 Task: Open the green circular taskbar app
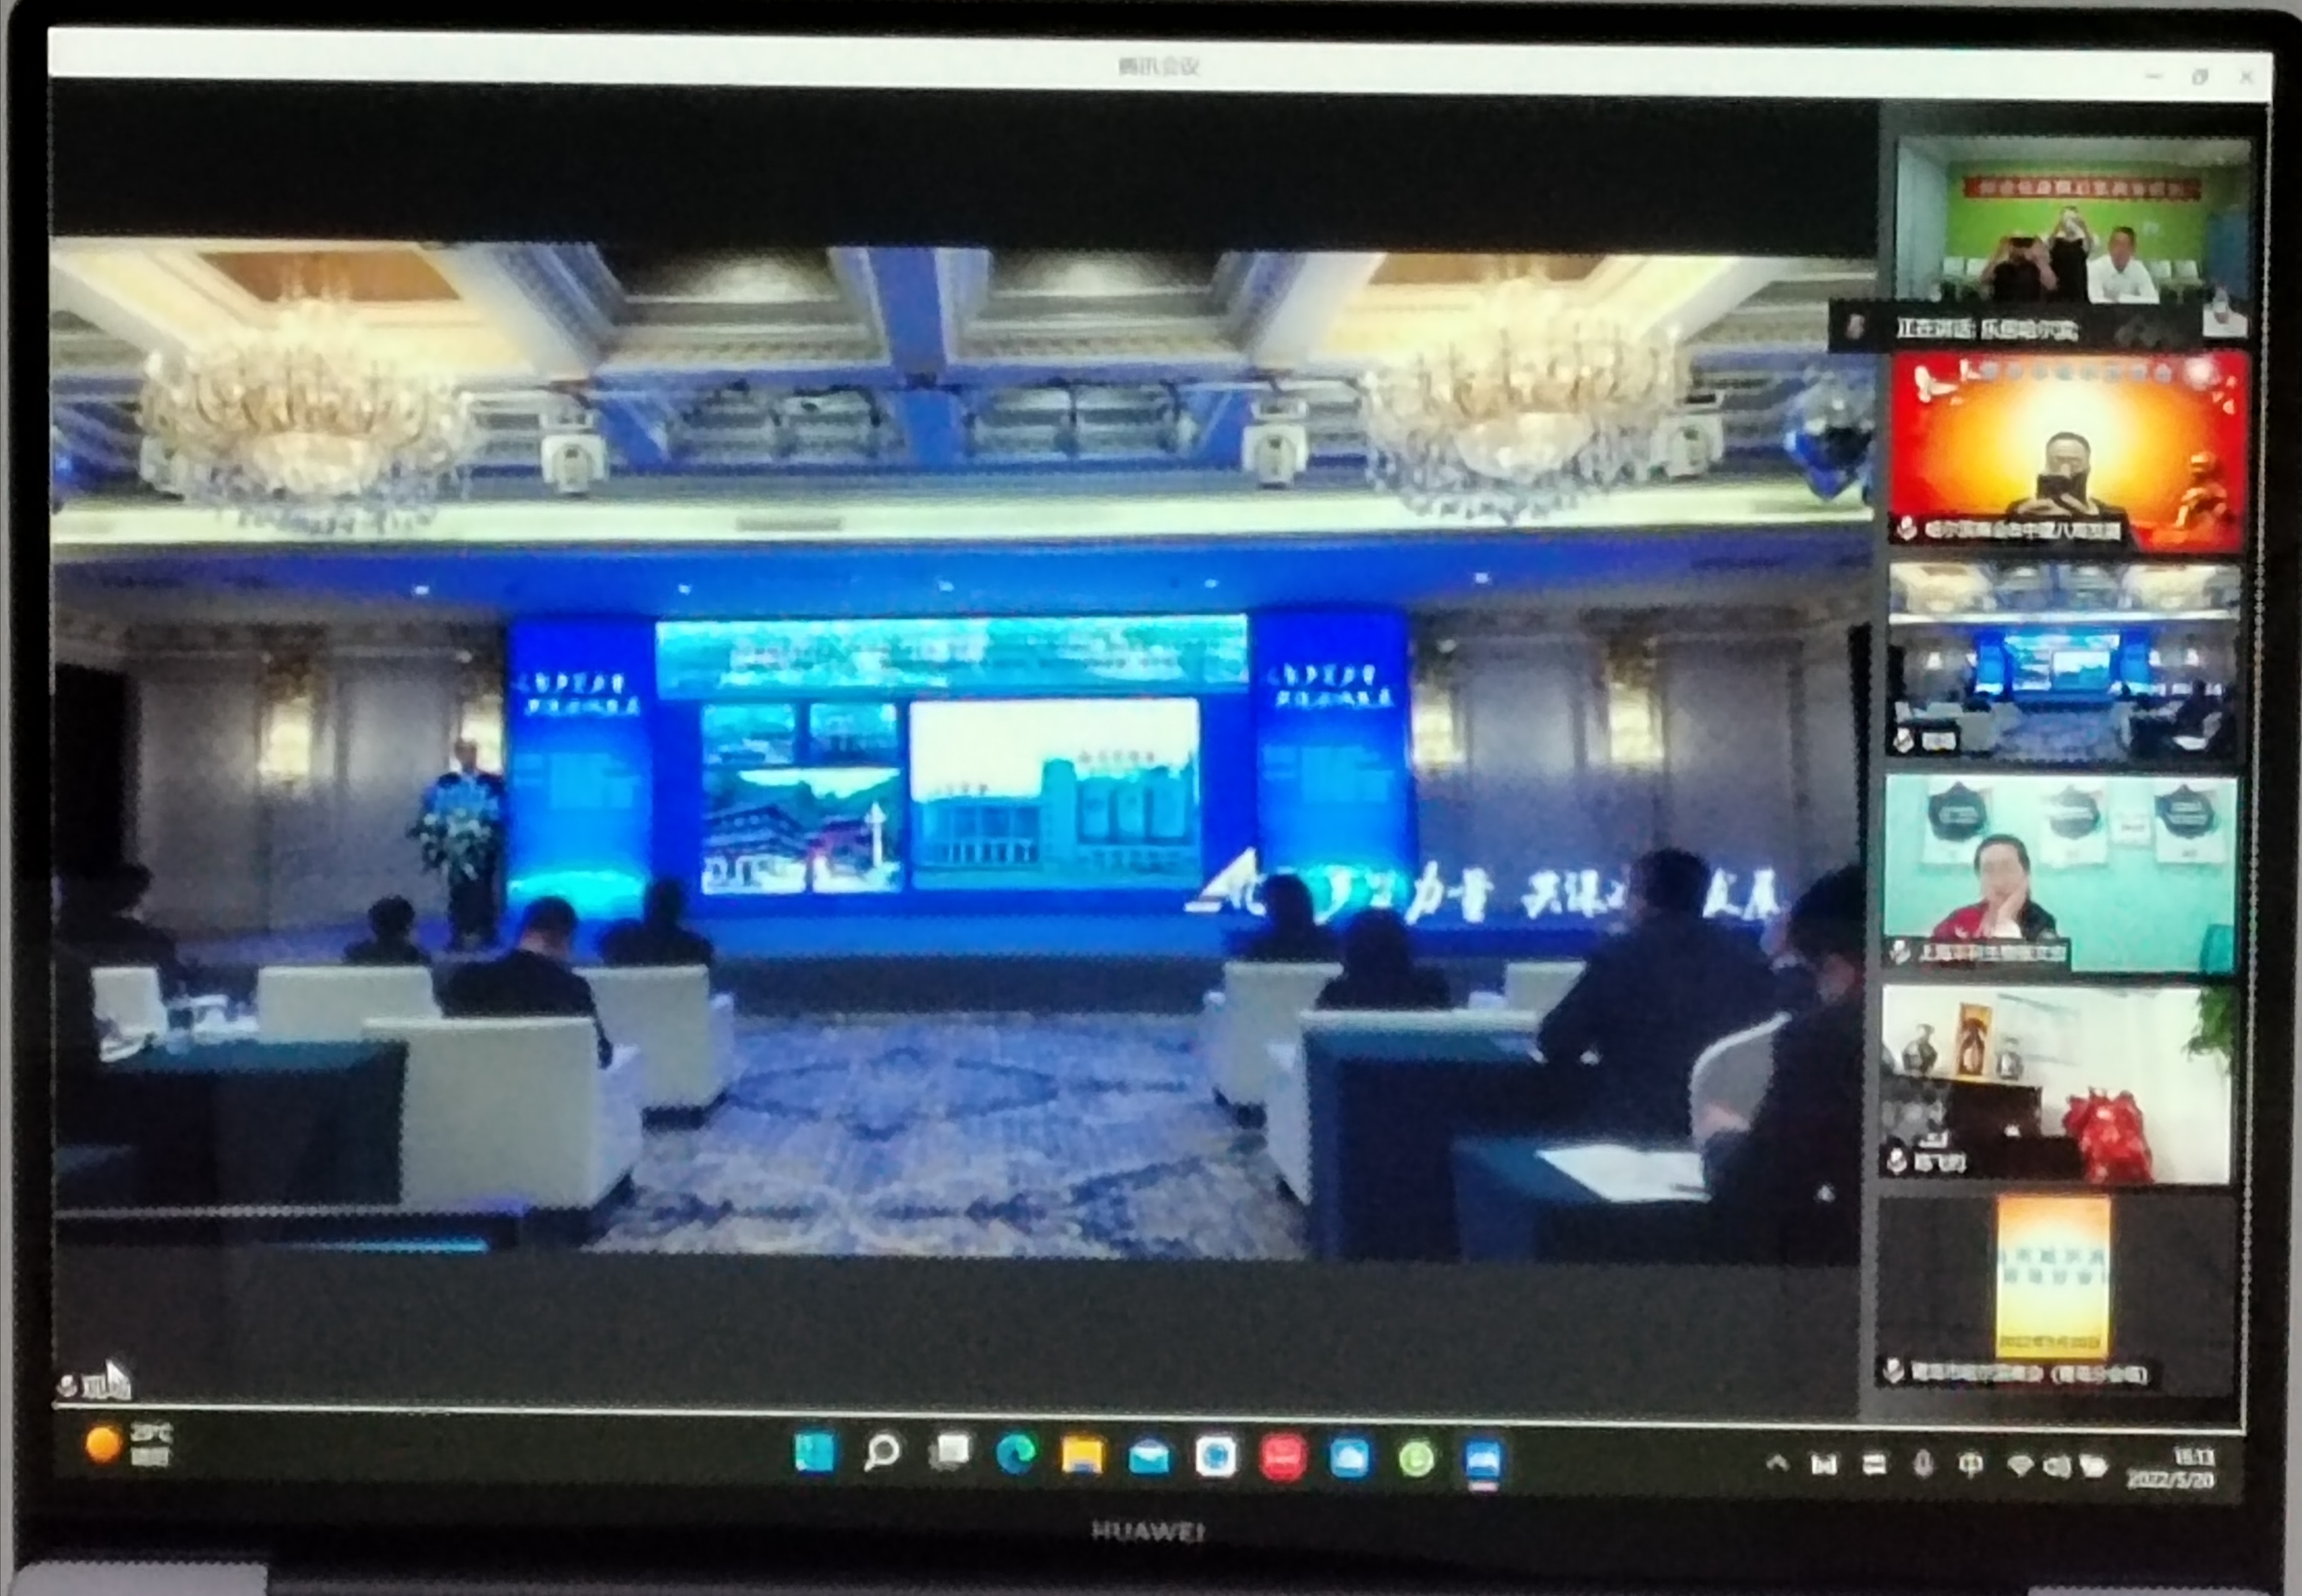click(x=1416, y=1460)
